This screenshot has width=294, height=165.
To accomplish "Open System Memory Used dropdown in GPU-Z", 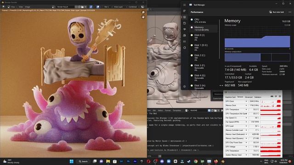I will (246, 155).
